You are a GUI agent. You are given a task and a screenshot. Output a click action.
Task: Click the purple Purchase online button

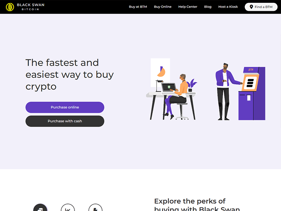click(x=65, y=107)
